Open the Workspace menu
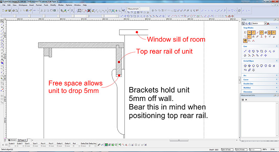This screenshot has height=152, width=279. point(23,5)
